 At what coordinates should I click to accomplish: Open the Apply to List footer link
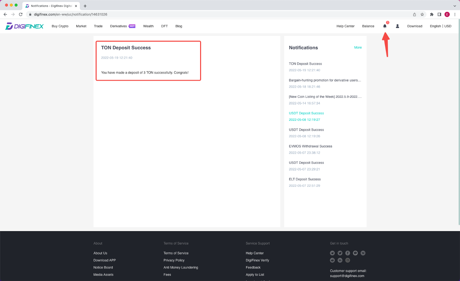(x=255, y=275)
